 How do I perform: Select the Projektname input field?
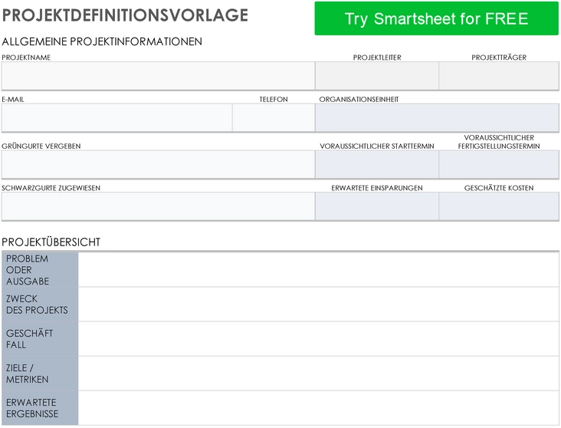[158, 76]
